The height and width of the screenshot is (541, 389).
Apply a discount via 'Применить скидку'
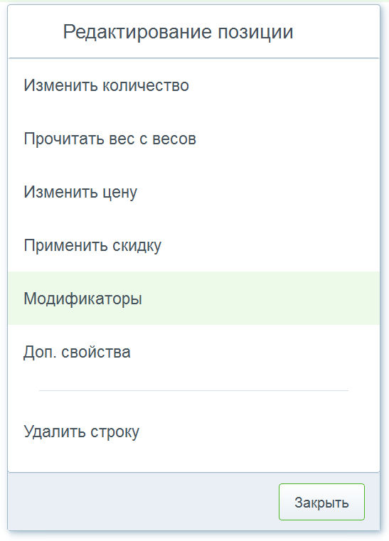point(193,245)
